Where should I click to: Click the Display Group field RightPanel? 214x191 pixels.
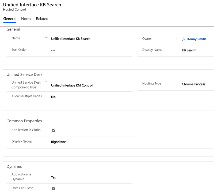pos(59,142)
